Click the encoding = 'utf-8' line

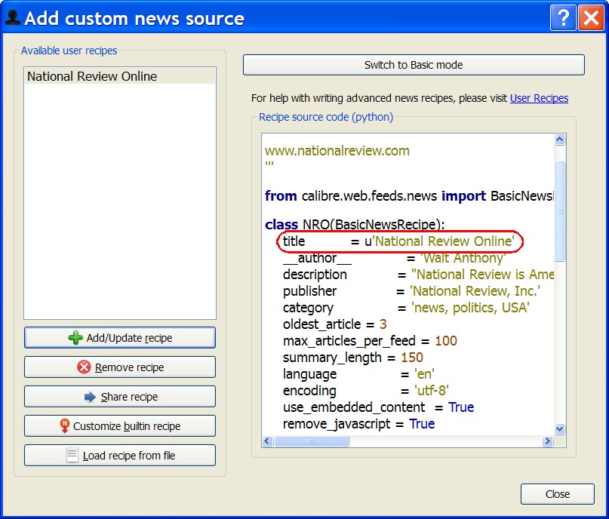tap(366, 391)
